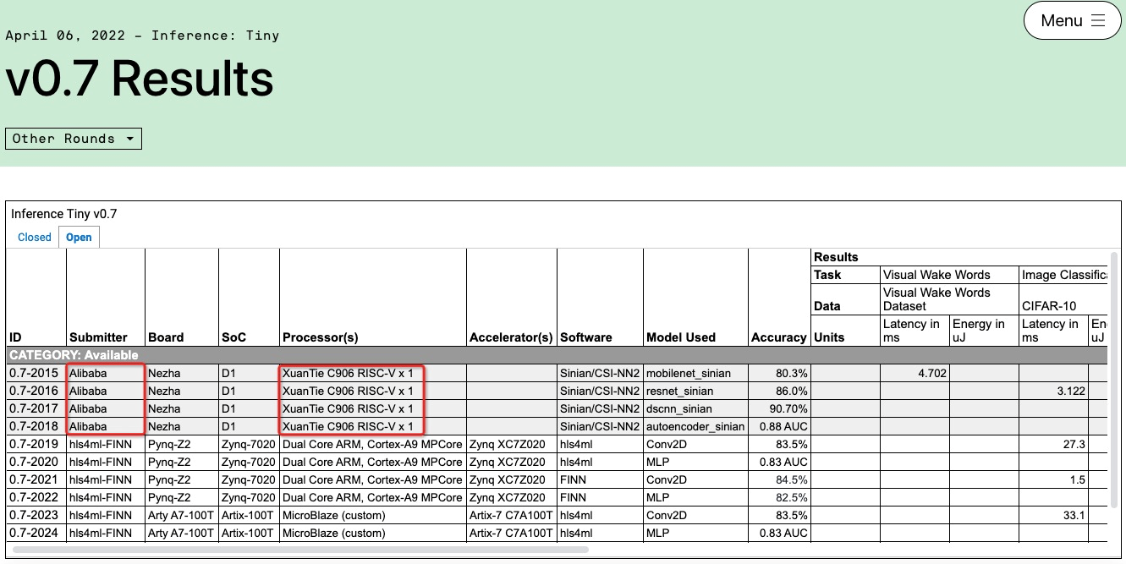Click Arty A7-100T board in row 0.7-2023
This screenshot has width=1126, height=564.
pyautogui.click(x=182, y=515)
